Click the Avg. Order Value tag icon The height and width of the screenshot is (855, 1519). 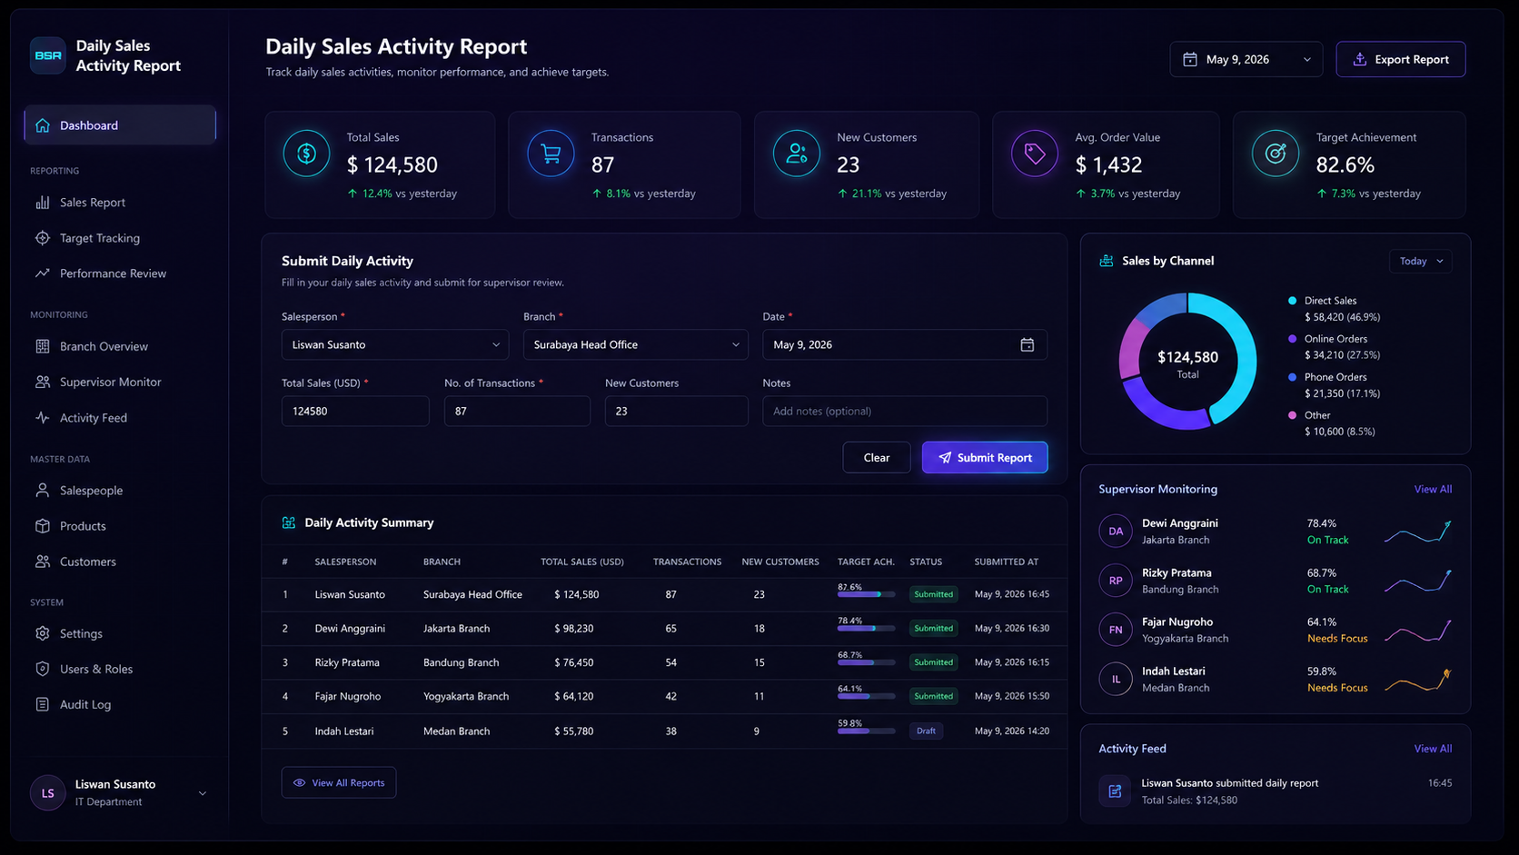(1035, 154)
